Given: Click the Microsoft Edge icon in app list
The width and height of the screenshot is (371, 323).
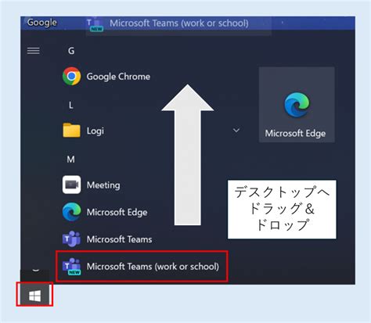Looking at the screenshot, I should point(71,212).
